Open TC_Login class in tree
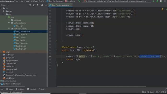The width and height of the screenshot is (167, 94). pos(20,26)
